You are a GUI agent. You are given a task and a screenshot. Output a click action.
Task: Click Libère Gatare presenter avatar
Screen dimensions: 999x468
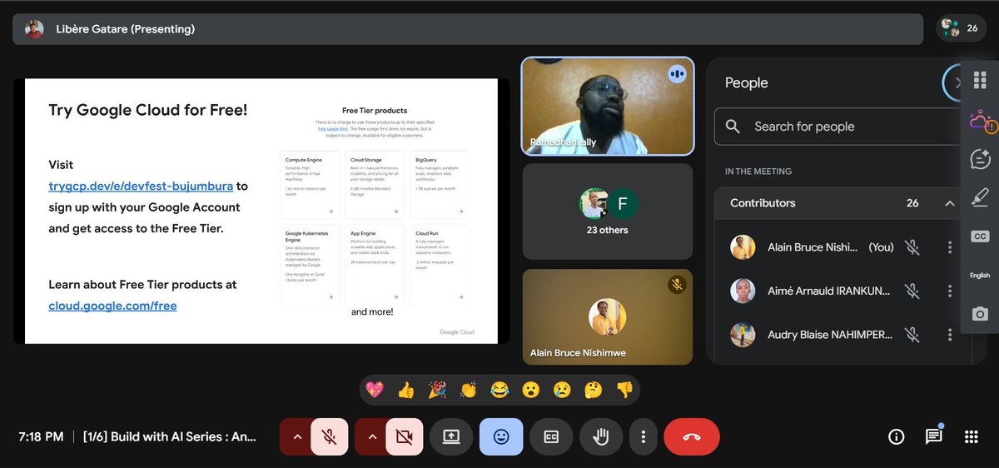(x=33, y=29)
